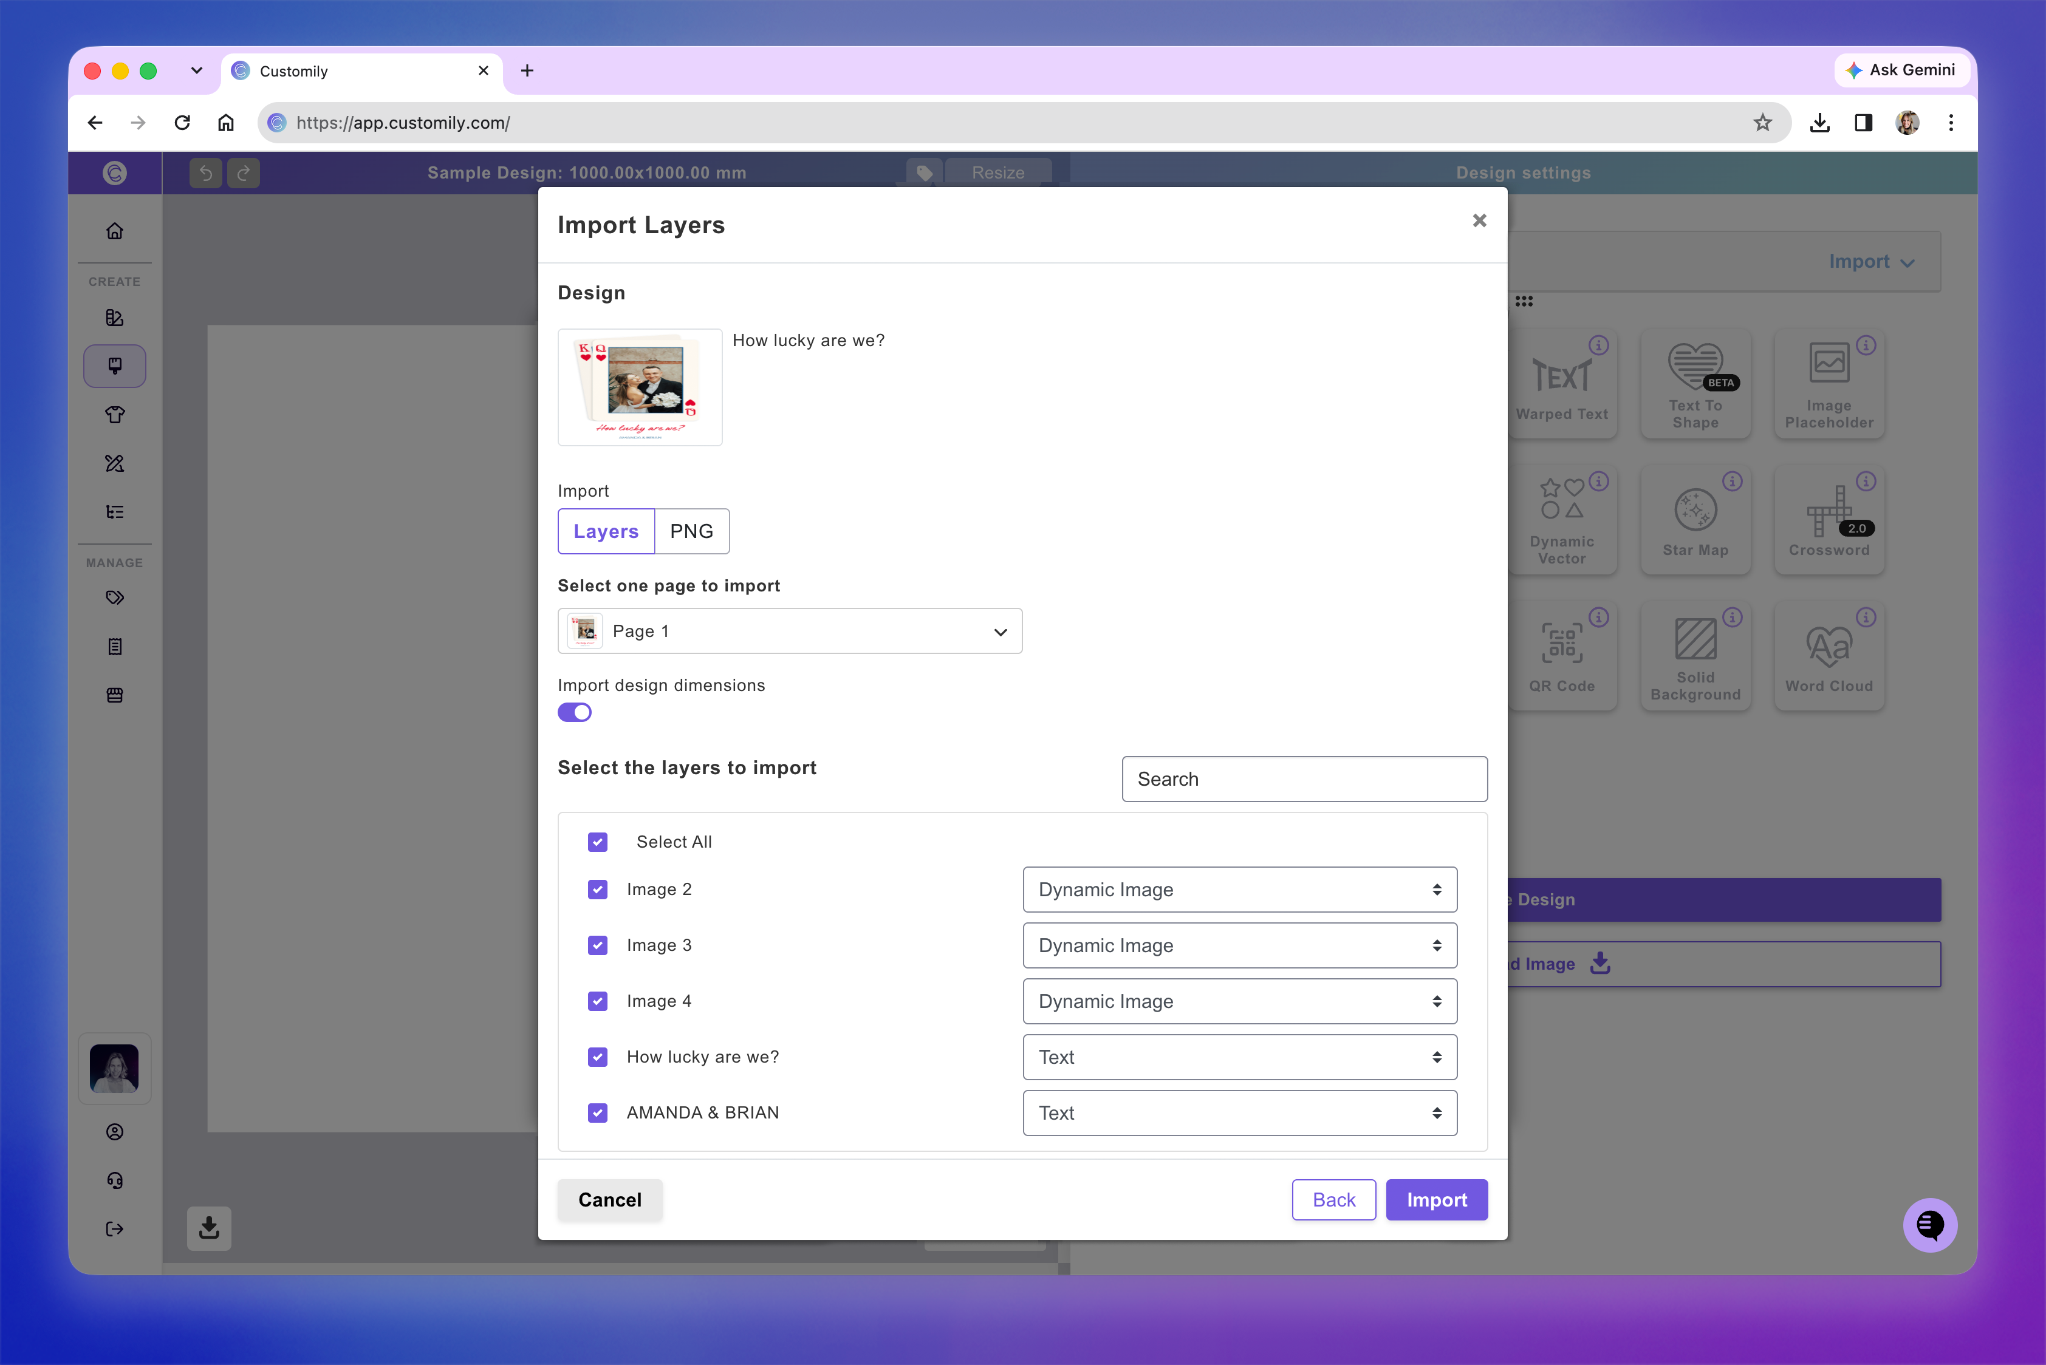Screen dimensions: 2046x1365
Task: Select the Crossword element
Action: coord(1829,520)
